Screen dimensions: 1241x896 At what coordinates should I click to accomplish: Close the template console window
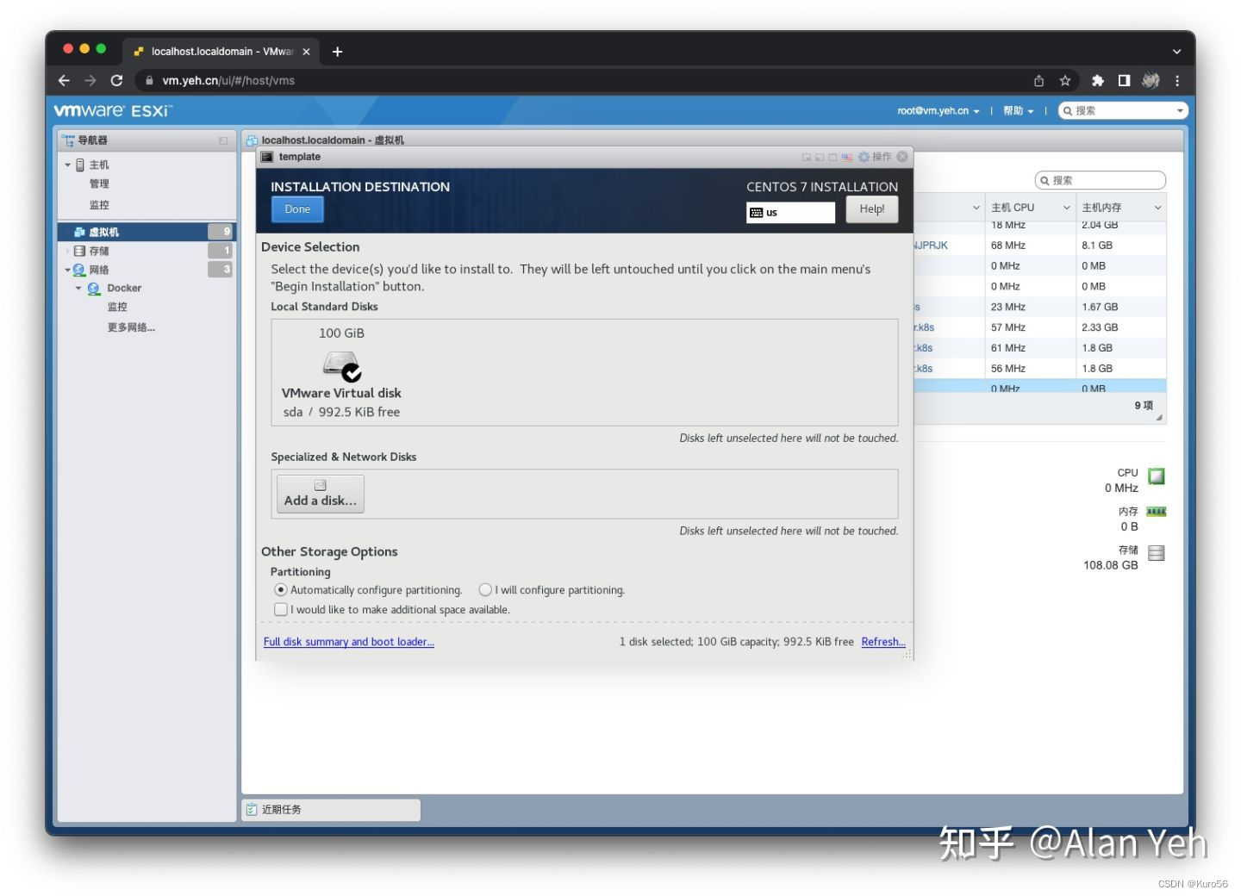pos(902,157)
